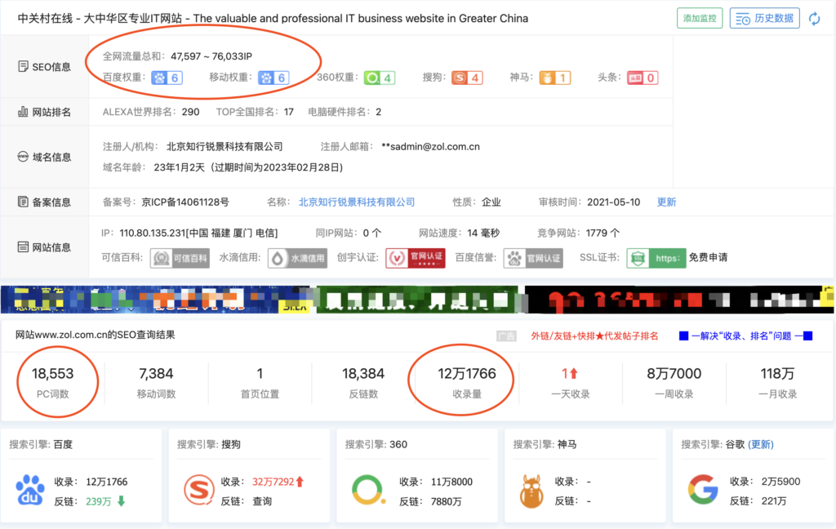This screenshot has width=836, height=529.
Task: Click the middle green banner ad
Action: pos(417,299)
